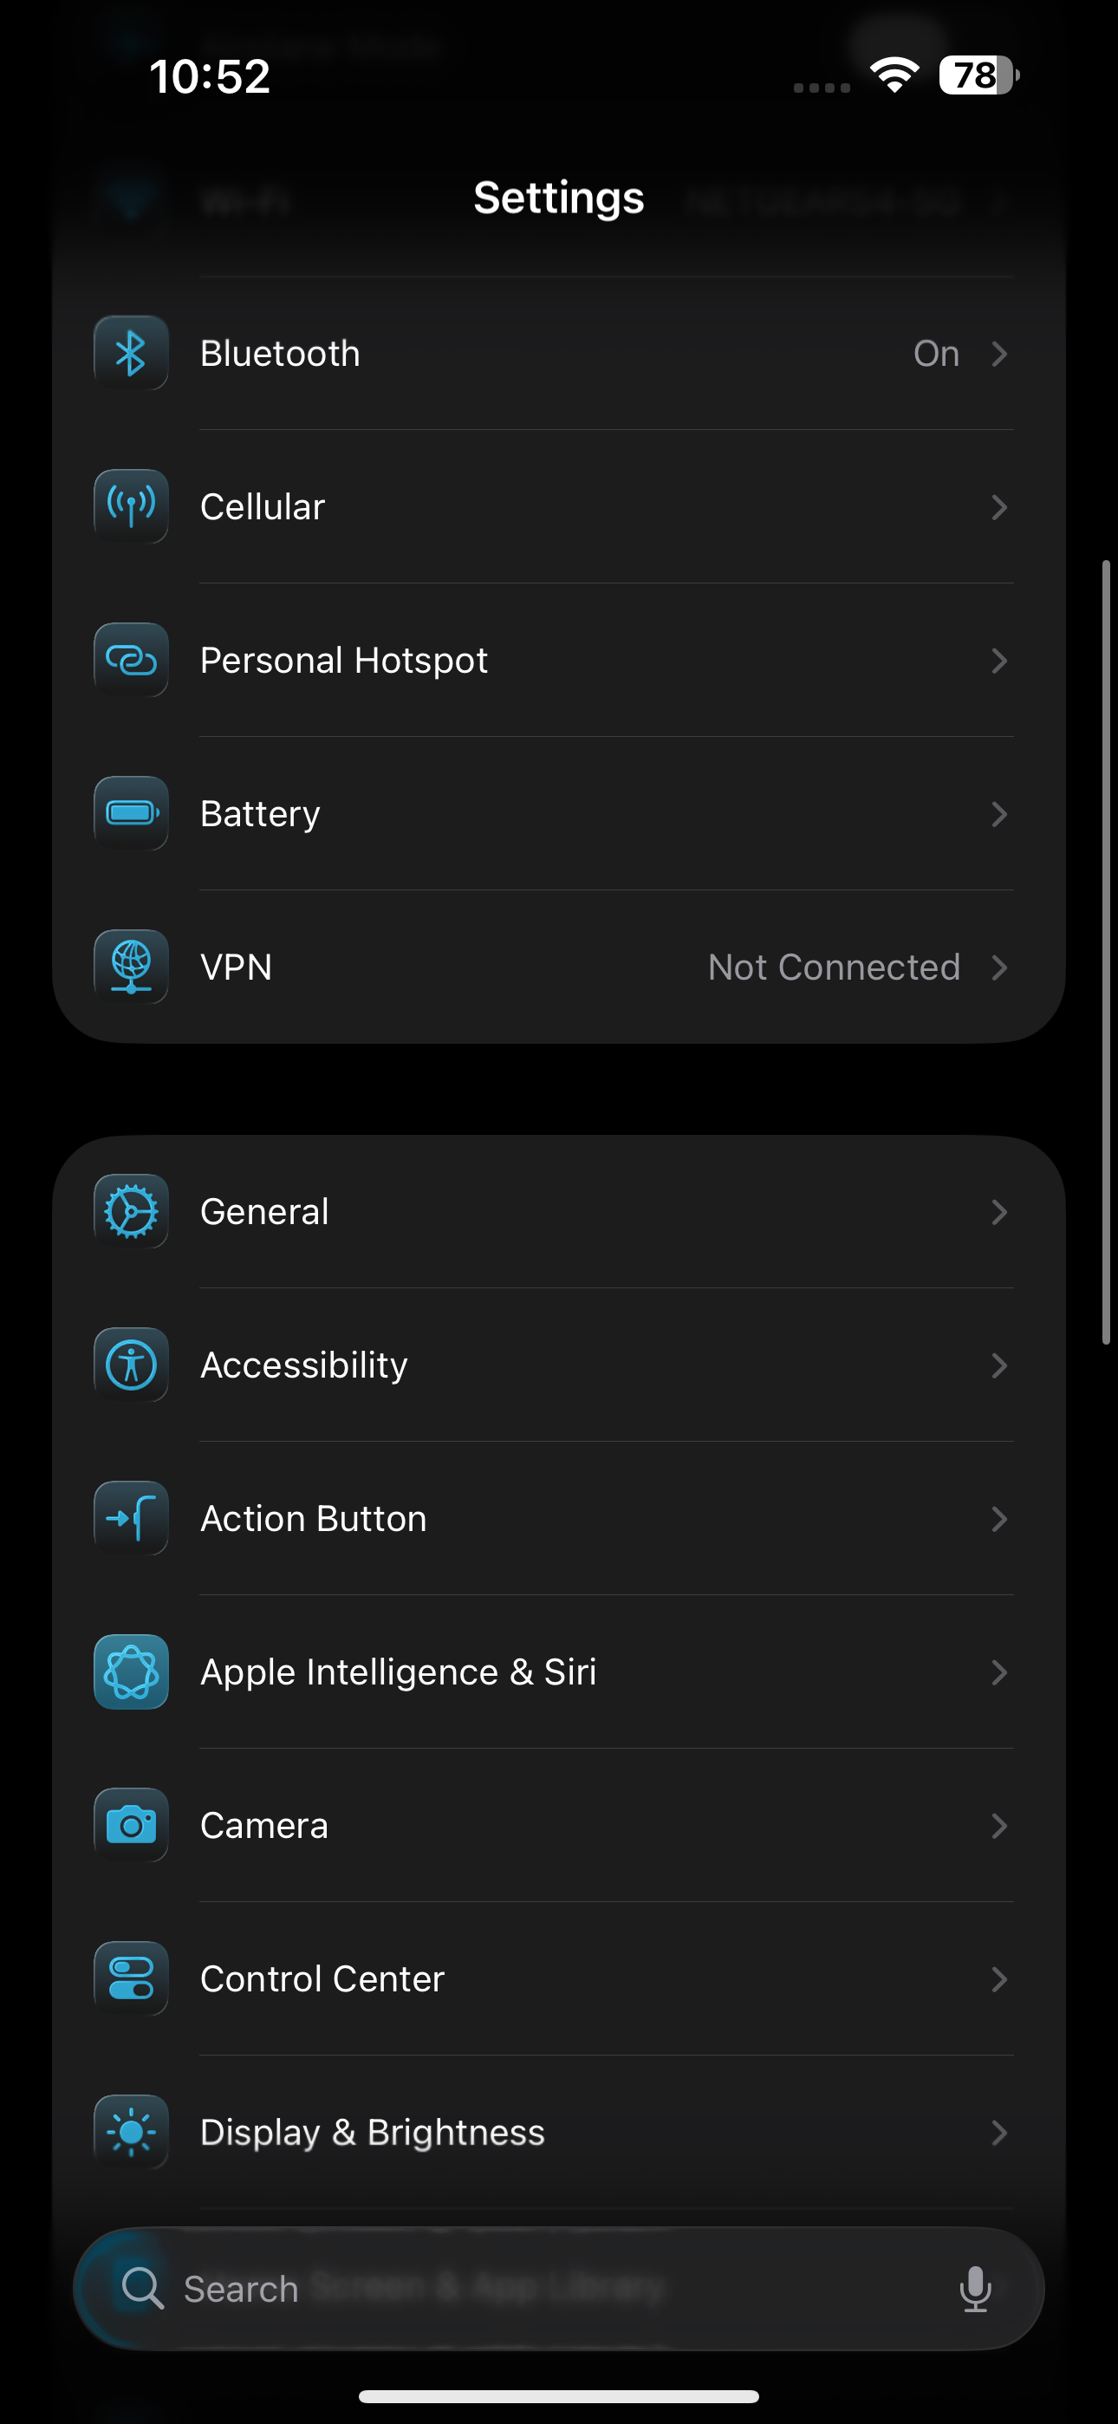Tap the Control Center switches icon
1118x2424 pixels.
(131, 1979)
